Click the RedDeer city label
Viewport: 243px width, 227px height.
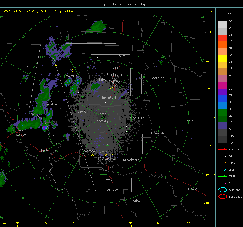pos(114,82)
